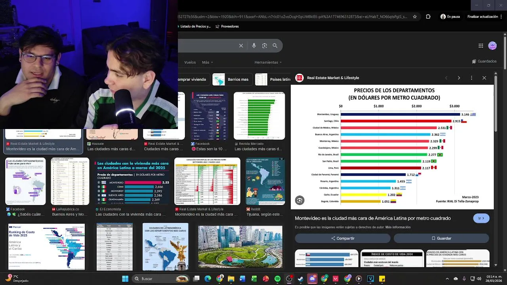Open File Explorer from the taskbar

click(x=231, y=279)
